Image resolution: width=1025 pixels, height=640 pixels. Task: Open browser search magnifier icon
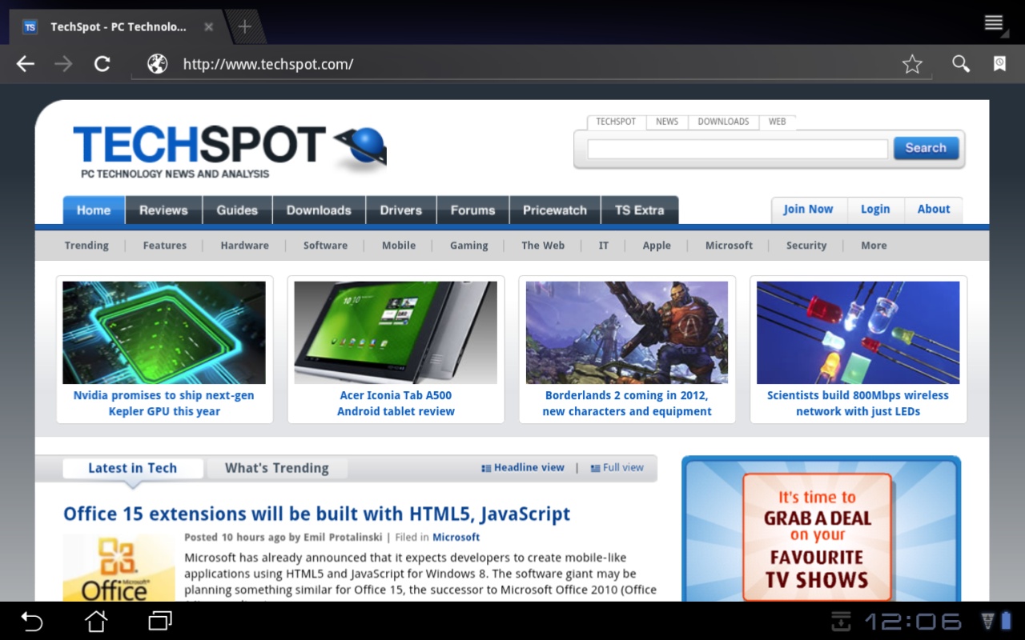tap(961, 64)
